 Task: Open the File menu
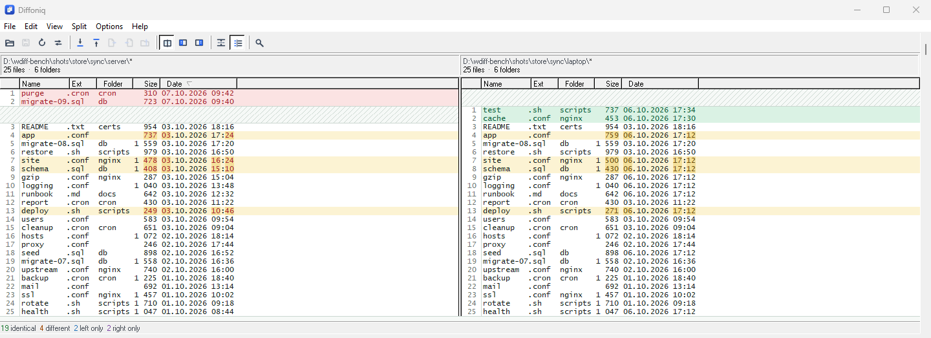(10, 26)
